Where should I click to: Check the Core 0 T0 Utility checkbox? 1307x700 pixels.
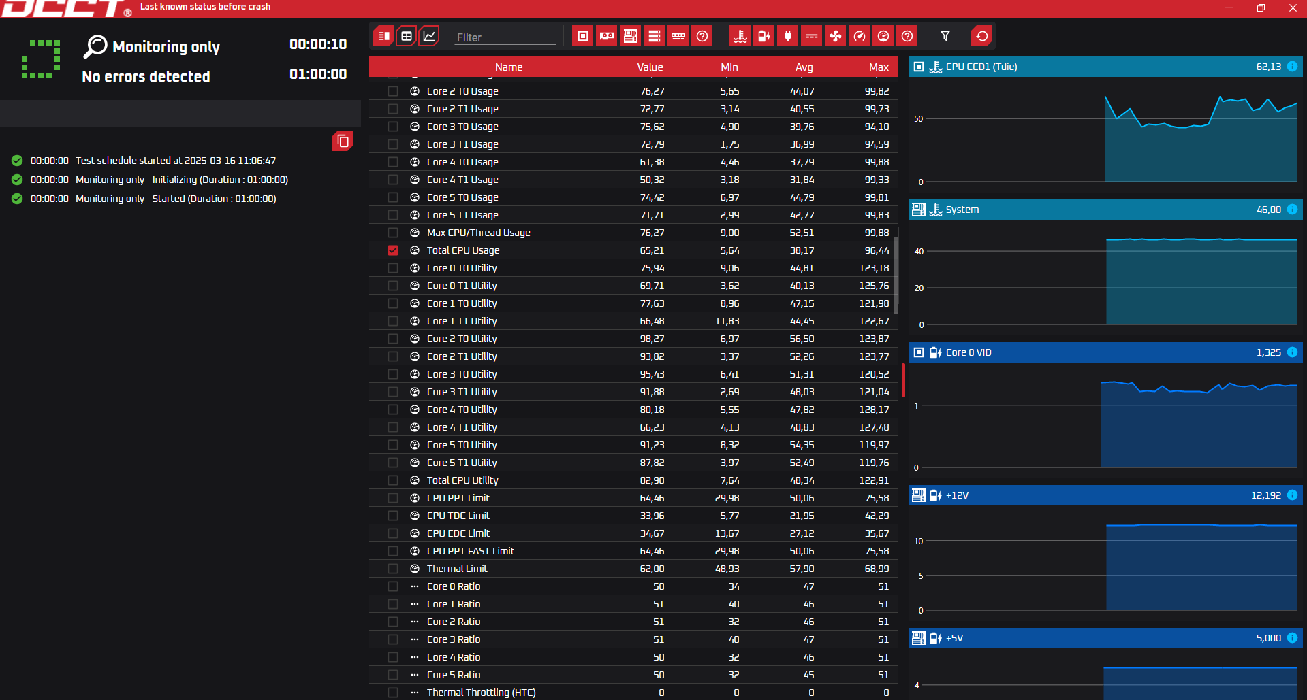coord(393,268)
